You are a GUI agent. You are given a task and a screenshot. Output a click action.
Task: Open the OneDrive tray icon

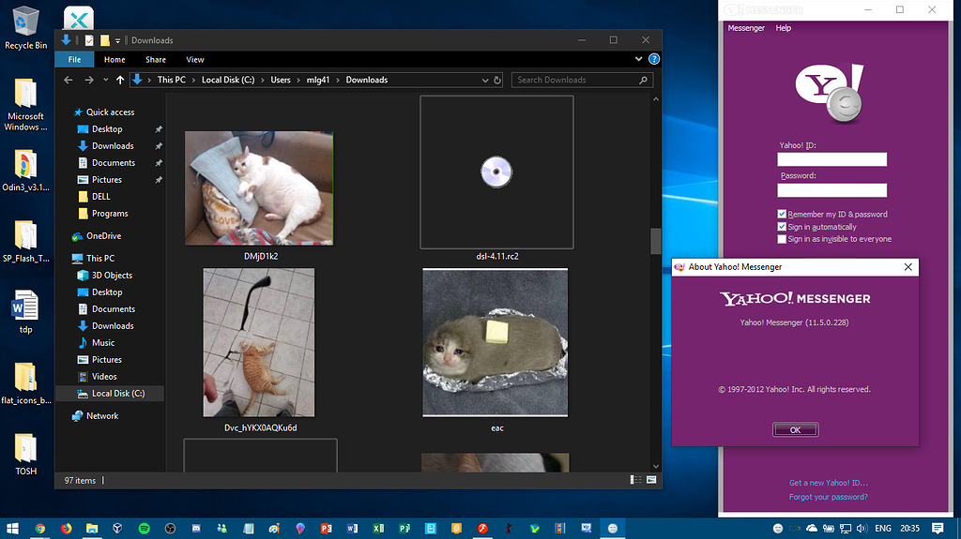pos(812,528)
